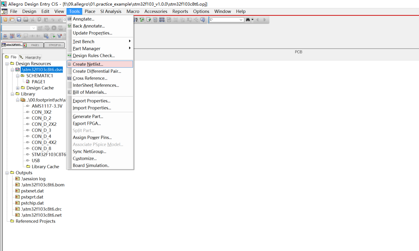This screenshot has height=251, width=419.
Task: Select AMS1117-3.3V library part
Action: tap(47, 106)
